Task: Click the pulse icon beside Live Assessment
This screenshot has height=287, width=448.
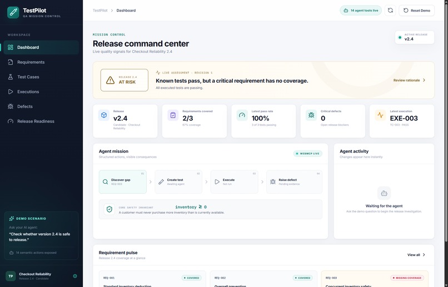Action: click(158, 73)
